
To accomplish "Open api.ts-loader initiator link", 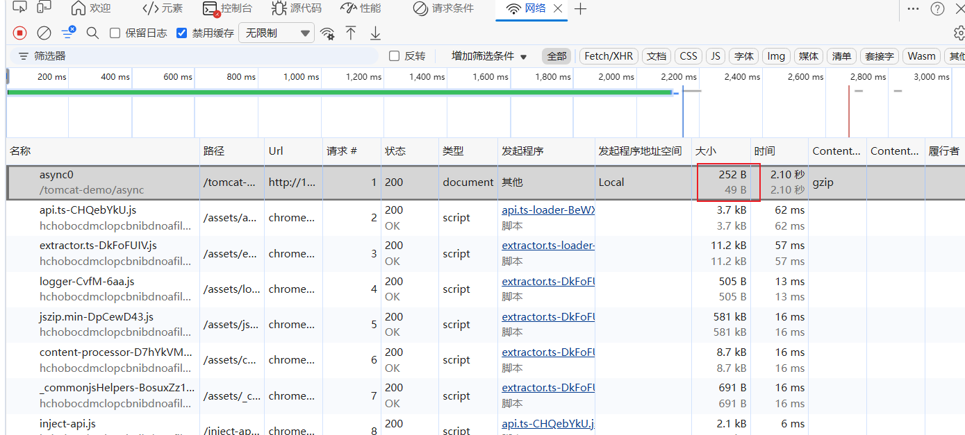I will click(x=548, y=210).
